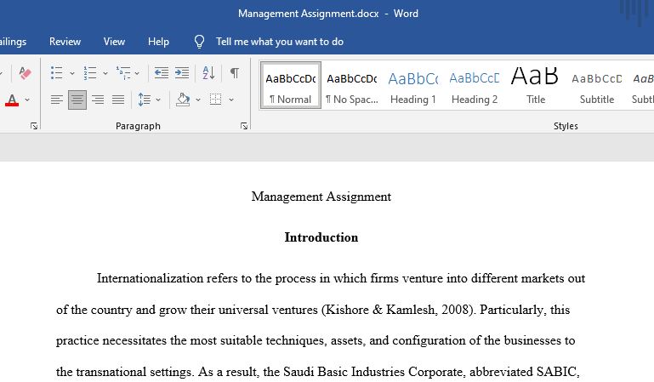Viewport: 654px width, 382px height.
Task: Sort selected text alphabetically
Action: [x=208, y=73]
